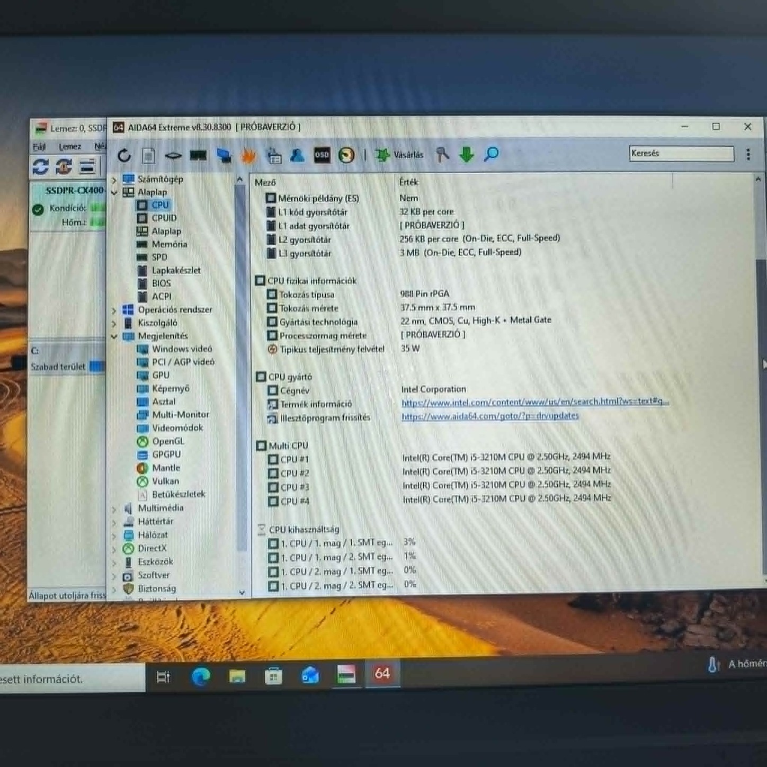The height and width of the screenshot is (767, 767).
Task: Expand the Kiszolgáló tree node
Action: pos(114,323)
